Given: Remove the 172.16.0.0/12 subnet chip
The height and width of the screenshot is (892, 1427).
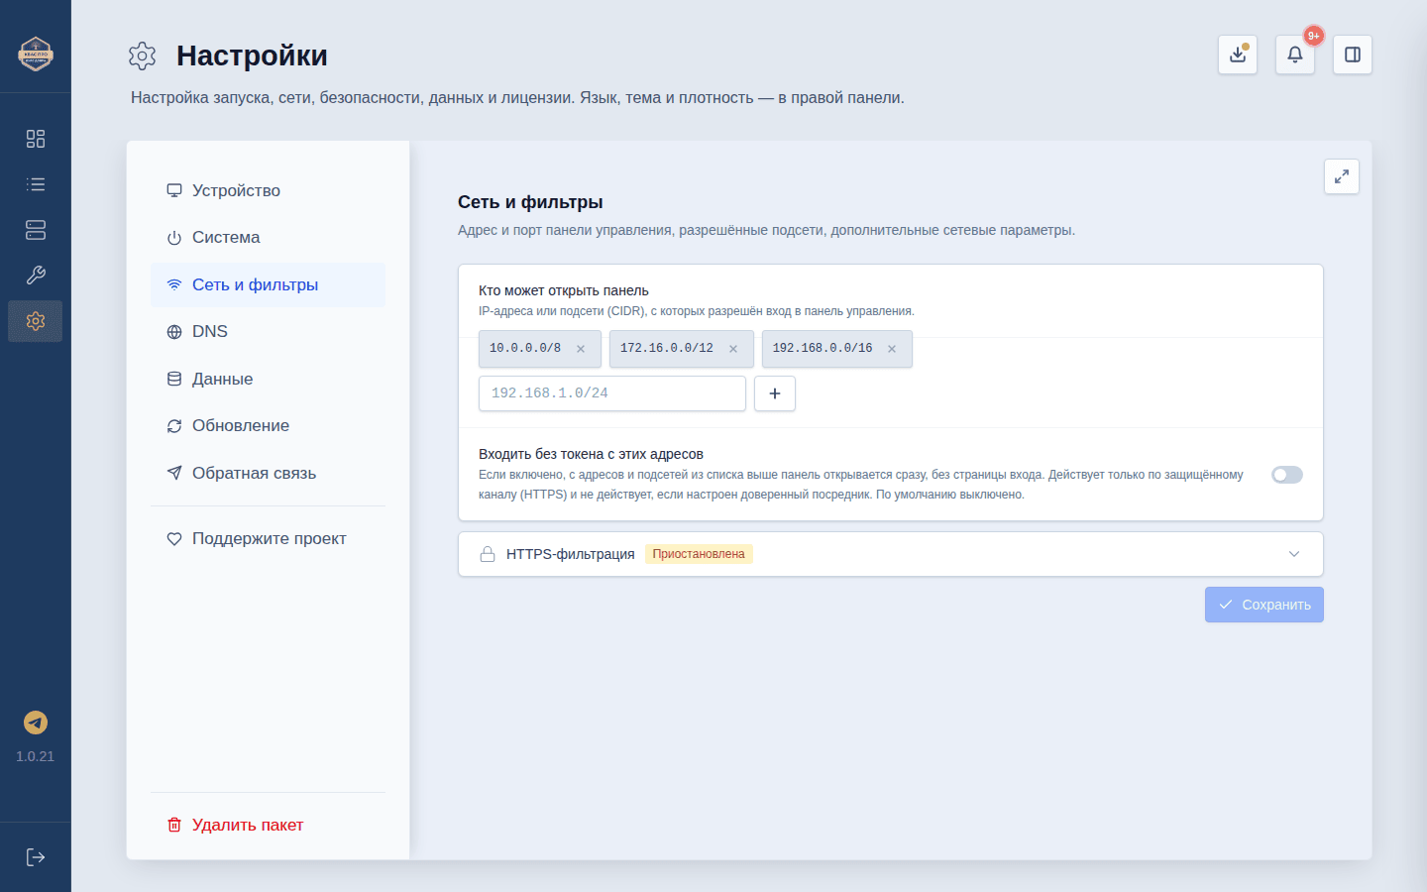Looking at the screenshot, I should click(733, 349).
